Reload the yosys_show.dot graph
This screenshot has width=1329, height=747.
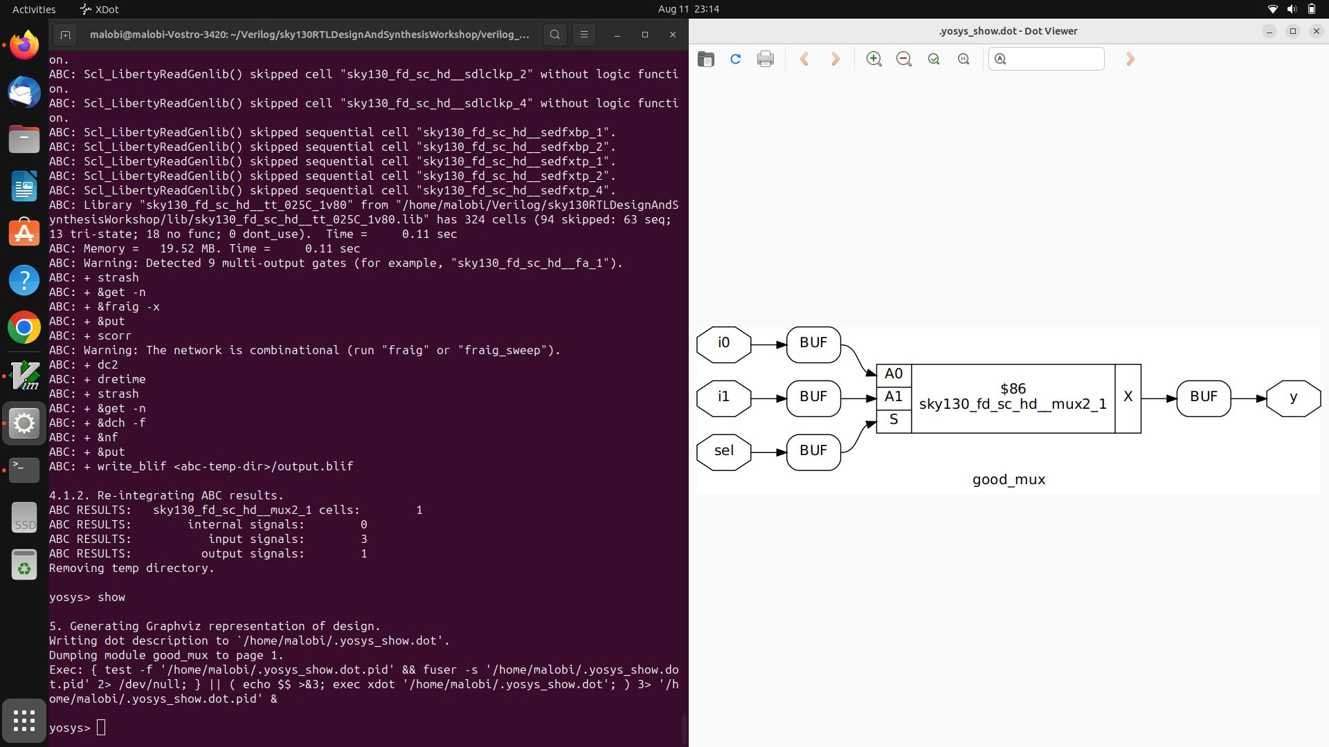[735, 59]
